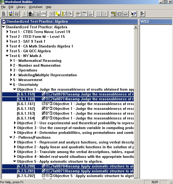Viewport: 173px width, 184px height.
Task: Click the WS3 worksheet panel header
Action: coord(156,22)
